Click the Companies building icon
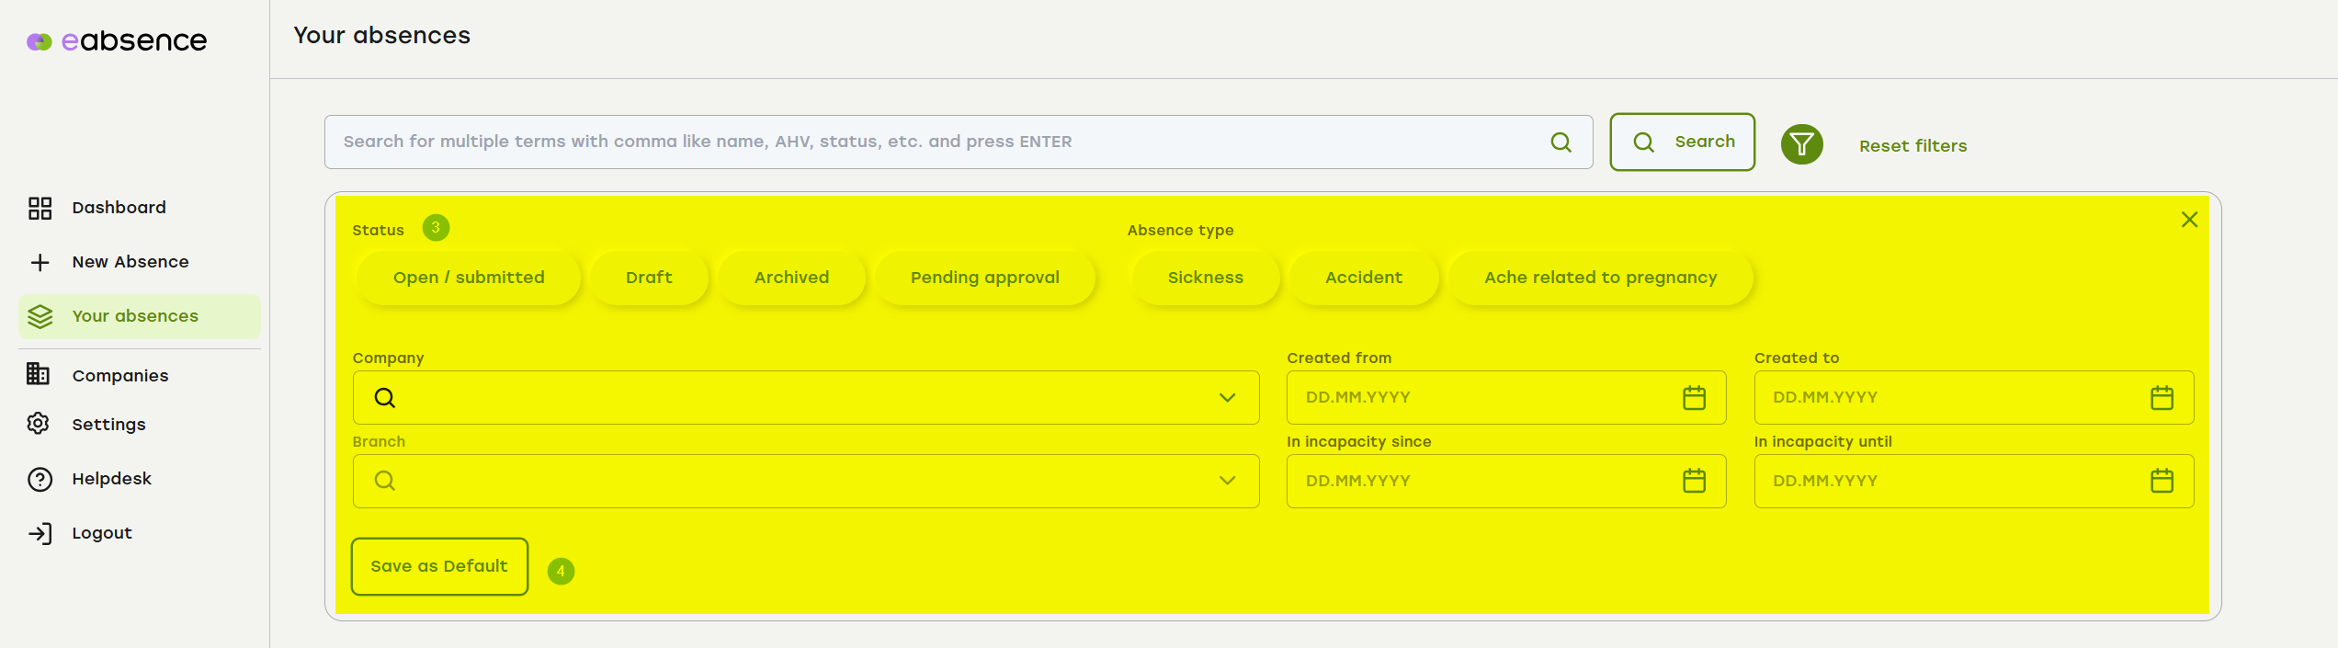2338x648 pixels. click(38, 373)
